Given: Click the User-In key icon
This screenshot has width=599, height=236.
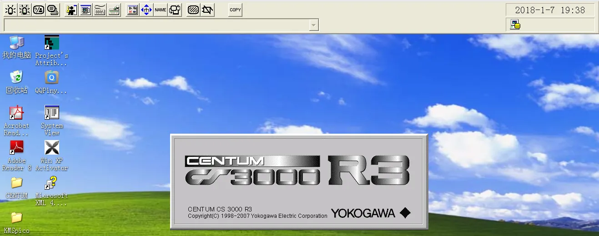Looking at the screenshot, I should [71, 10].
